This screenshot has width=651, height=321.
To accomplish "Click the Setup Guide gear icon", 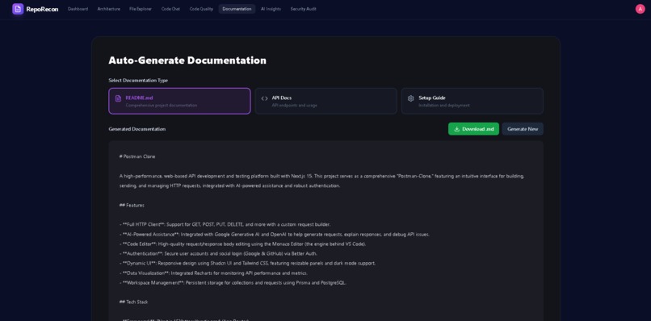I will [x=410, y=98].
